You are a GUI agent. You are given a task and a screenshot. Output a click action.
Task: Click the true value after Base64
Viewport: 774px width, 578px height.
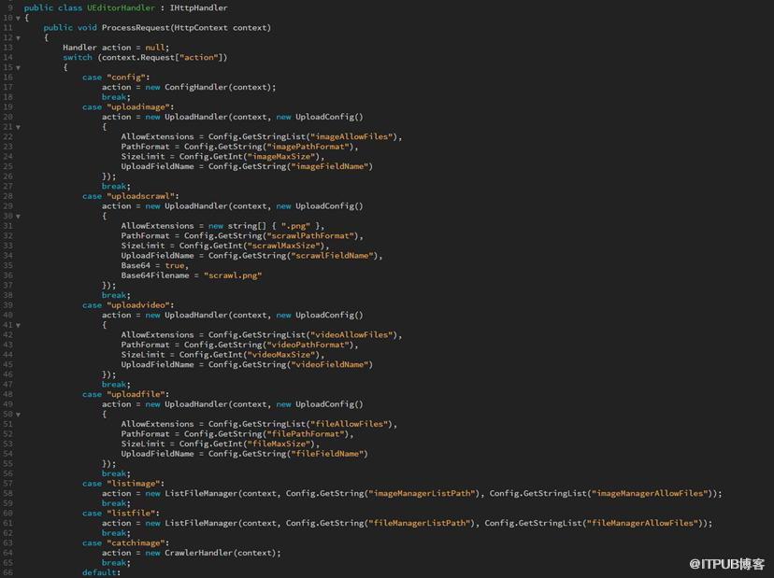[x=174, y=265]
